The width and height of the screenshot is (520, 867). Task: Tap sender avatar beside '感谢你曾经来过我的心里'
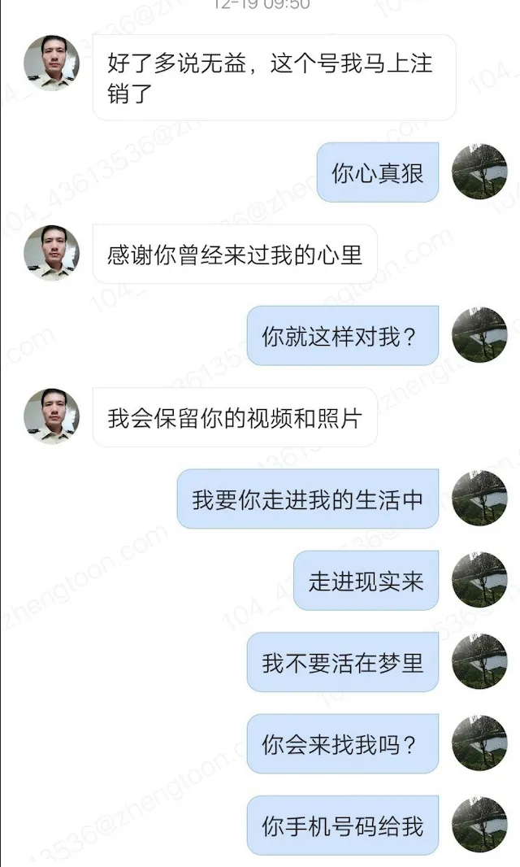click(x=51, y=253)
